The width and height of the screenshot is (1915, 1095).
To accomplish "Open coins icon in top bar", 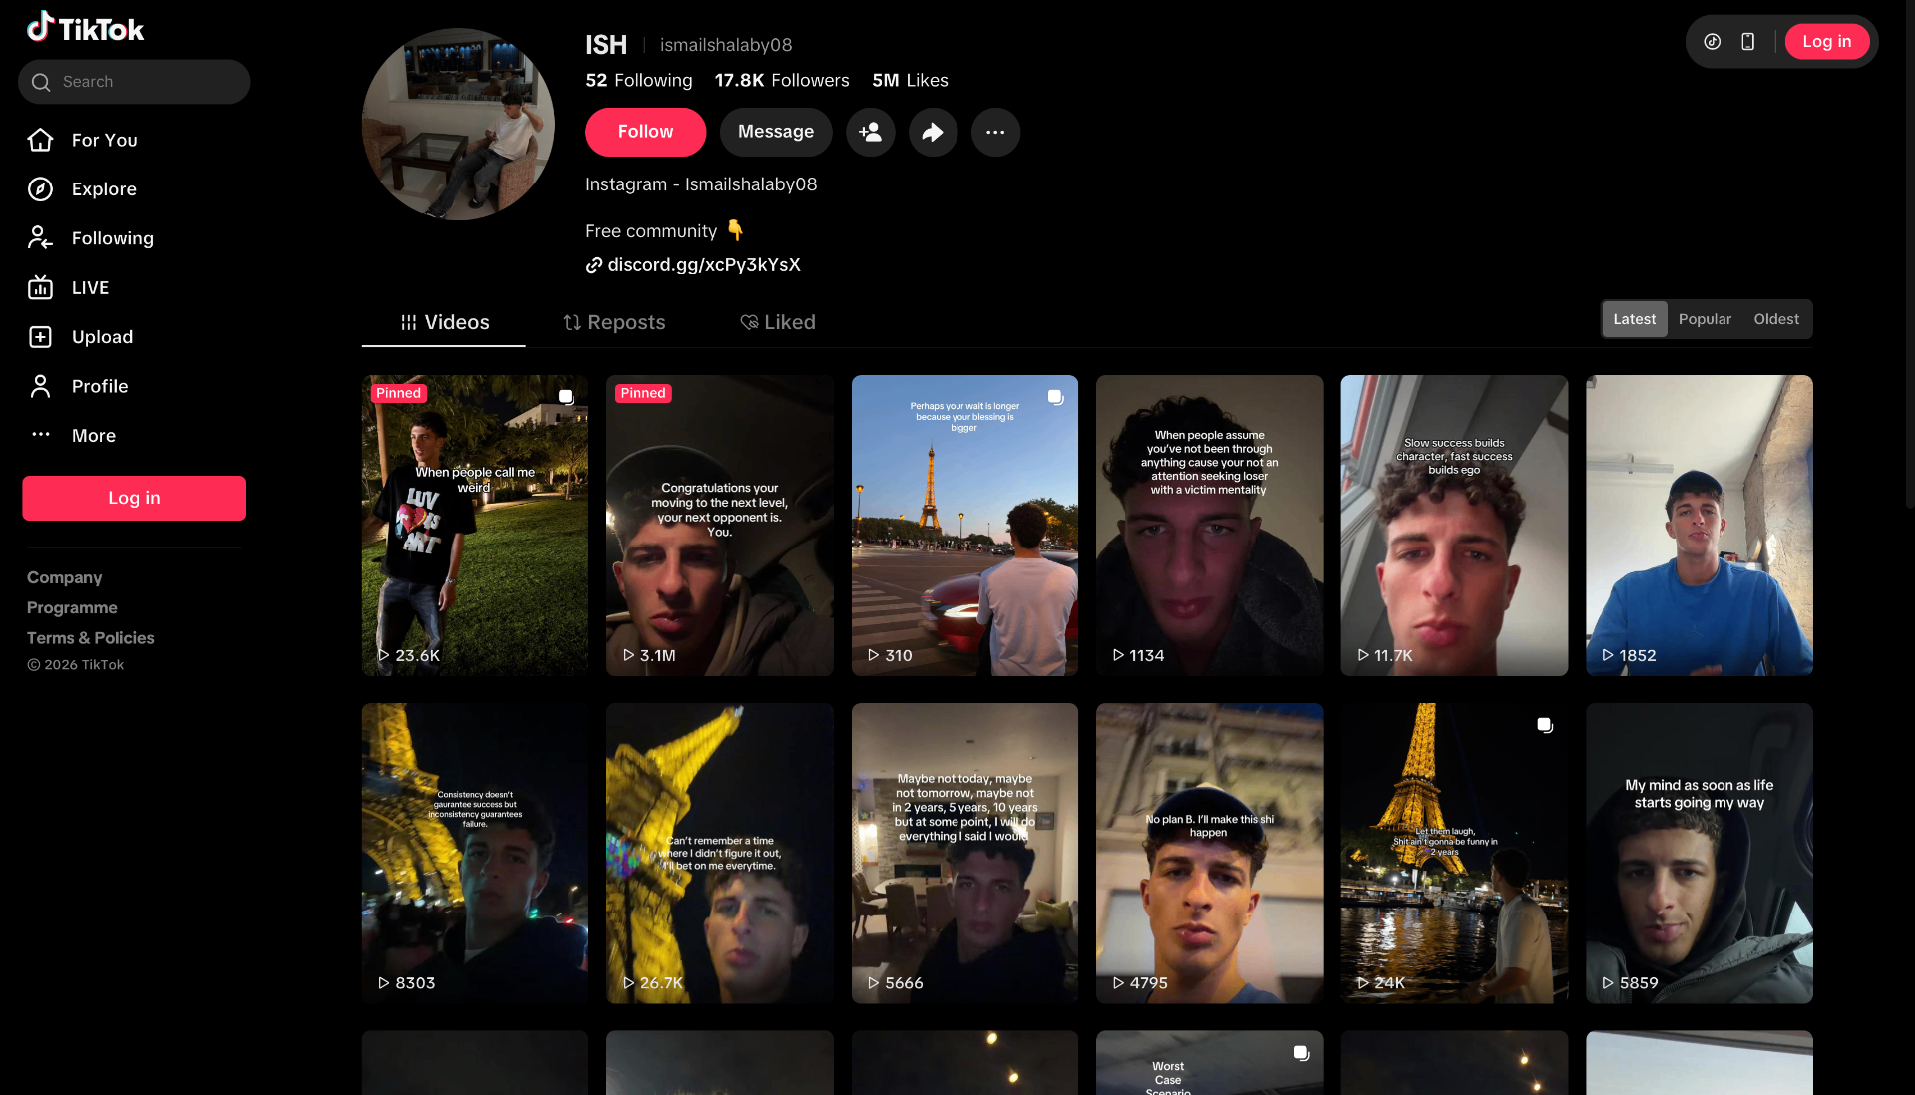I will pyautogui.click(x=1713, y=42).
